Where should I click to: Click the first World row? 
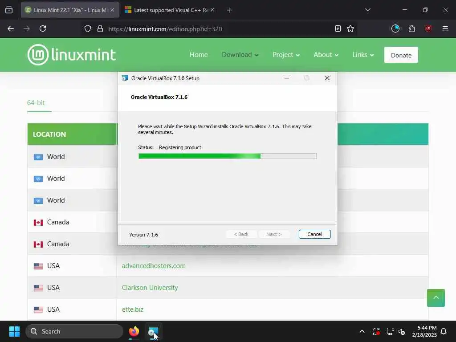tap(72, 156)
